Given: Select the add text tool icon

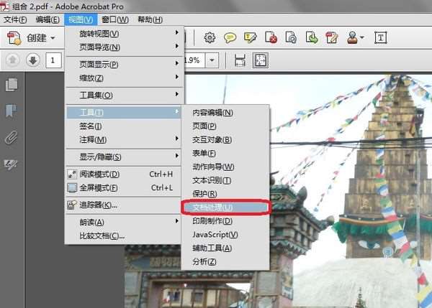Looking at the screenshot, I should pos(380,37).
